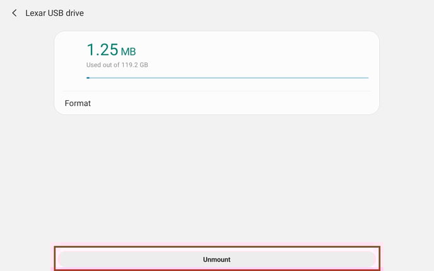The image size is (434, 271).
Task: Click the MB unit next to 1.25
Action: 128,50
